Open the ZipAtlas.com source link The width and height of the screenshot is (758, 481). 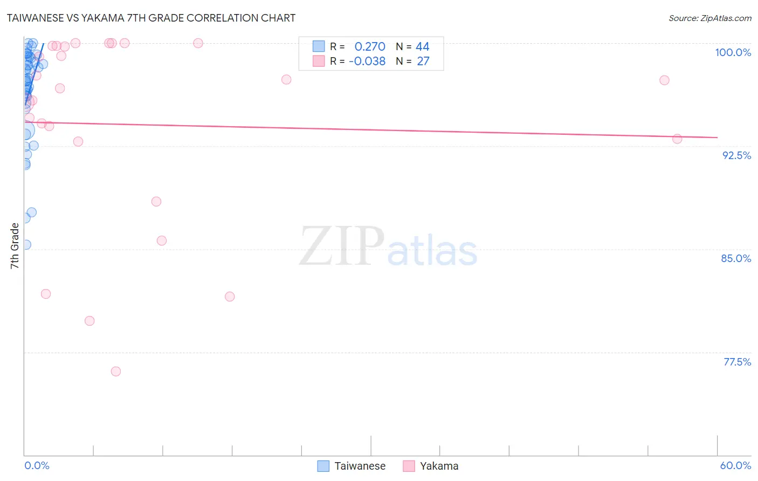710,18
